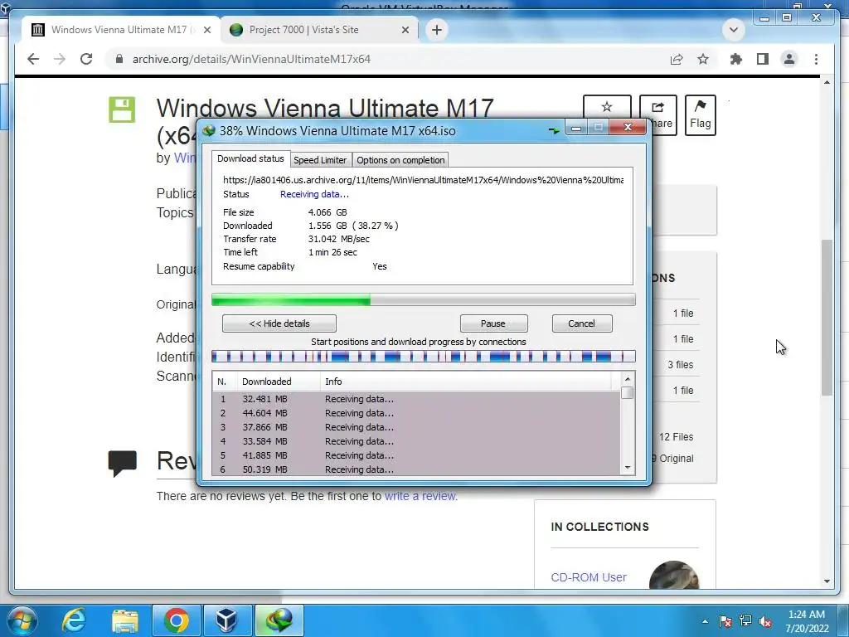The width and height of the screenshot is (849, 637).
Task: Click the forward navigation arrow
Action: pos(60,59)
